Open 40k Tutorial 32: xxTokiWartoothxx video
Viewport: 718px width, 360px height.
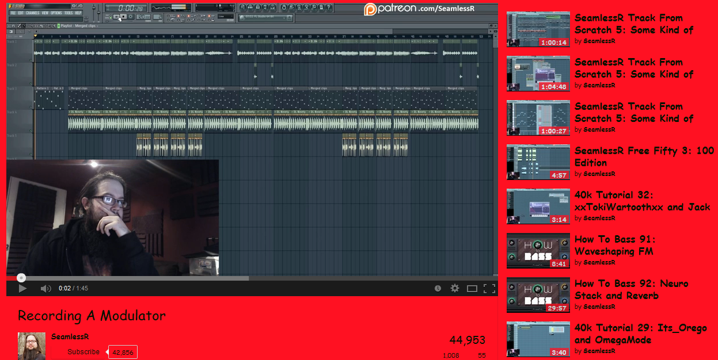642,201
